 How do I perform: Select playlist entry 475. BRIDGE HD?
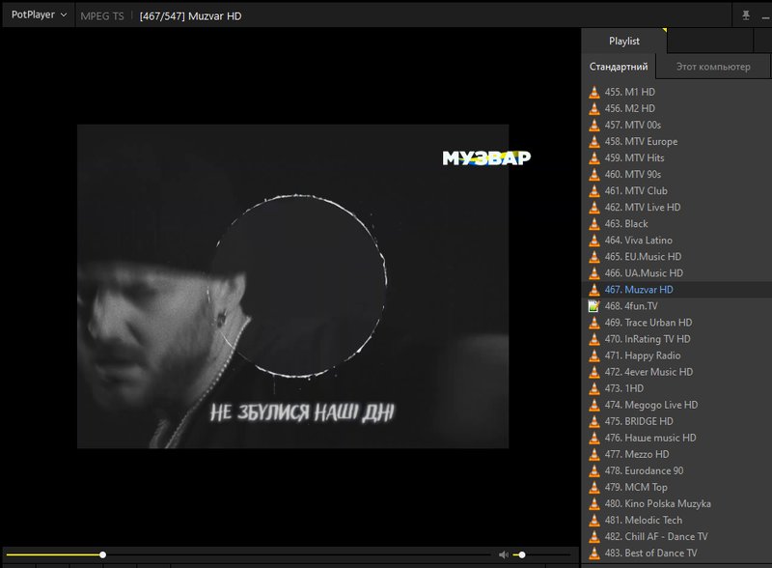pos(676,421)
